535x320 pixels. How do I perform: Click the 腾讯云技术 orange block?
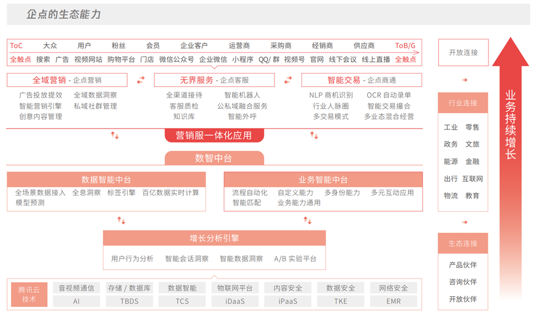29,295
